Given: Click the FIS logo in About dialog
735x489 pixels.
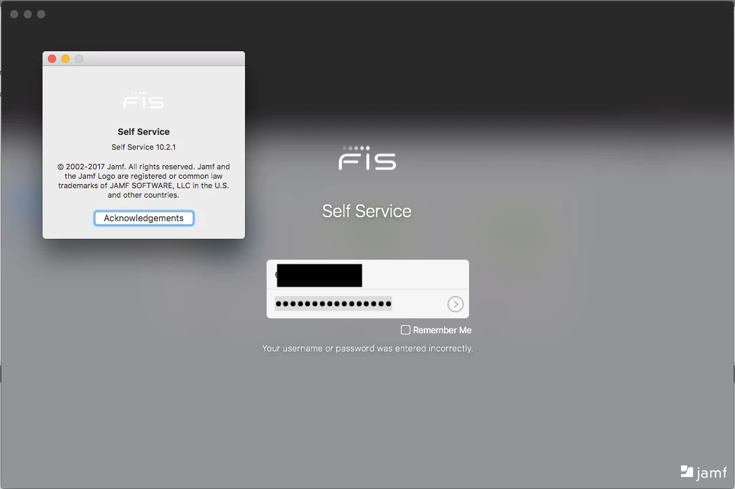Looking at the screenshot, I should pyautogui.click(x=144, y=100).
